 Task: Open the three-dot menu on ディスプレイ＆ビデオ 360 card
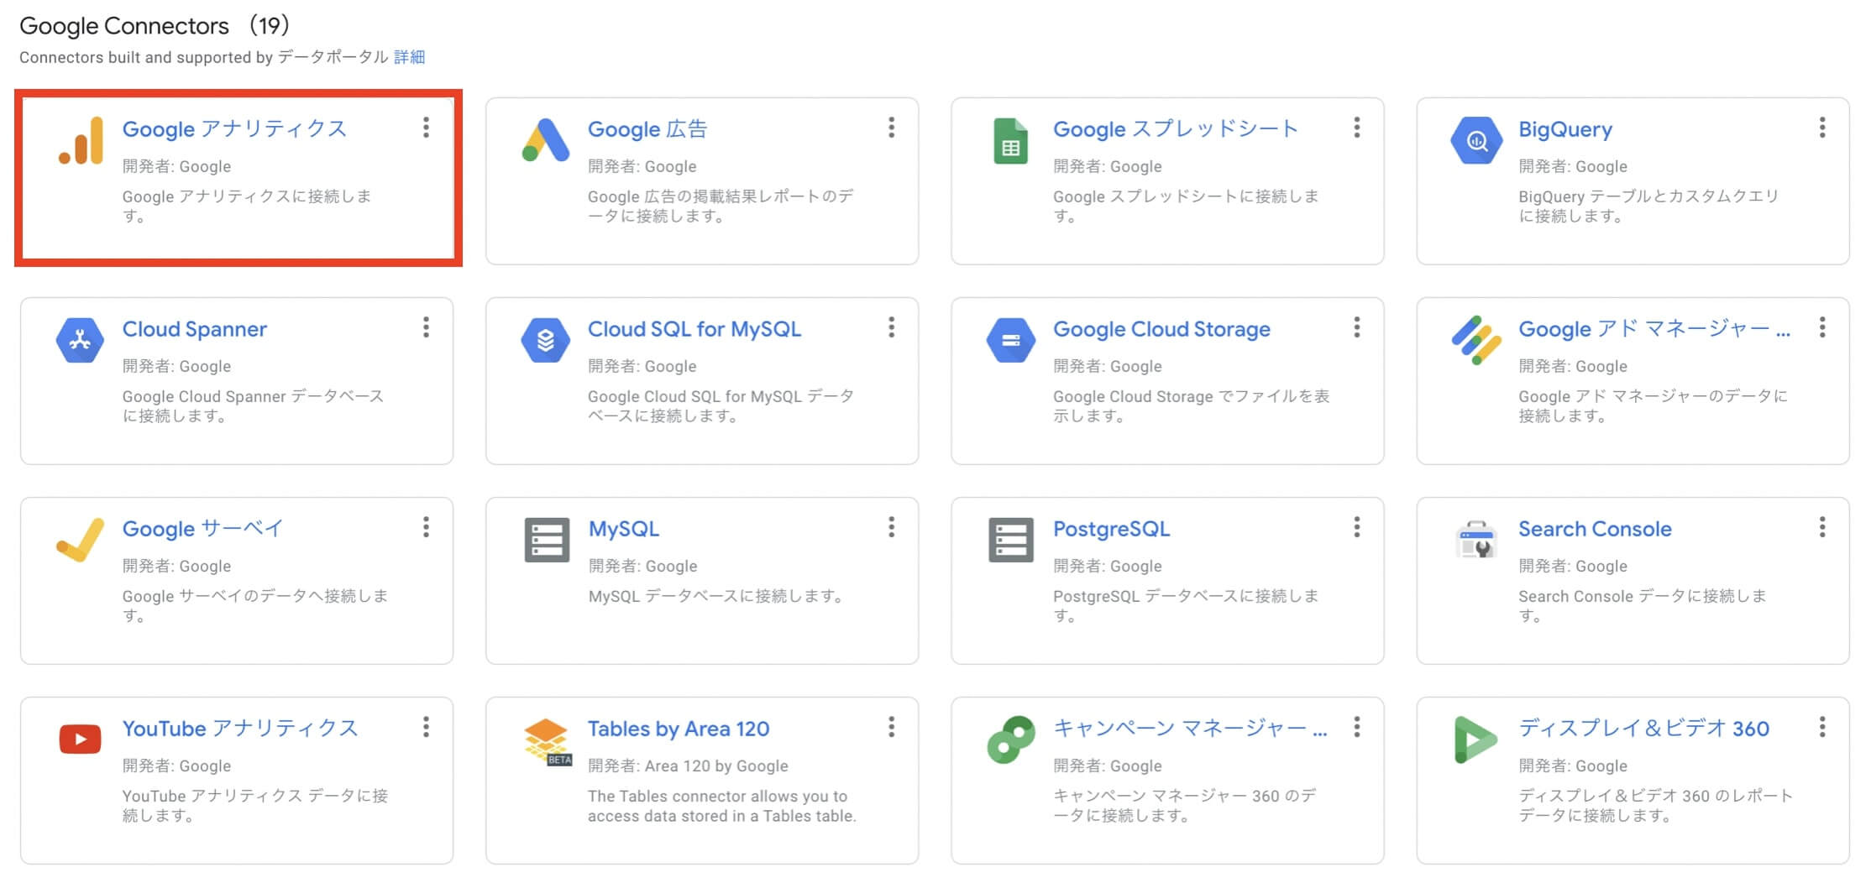(x=1822, y=727)
